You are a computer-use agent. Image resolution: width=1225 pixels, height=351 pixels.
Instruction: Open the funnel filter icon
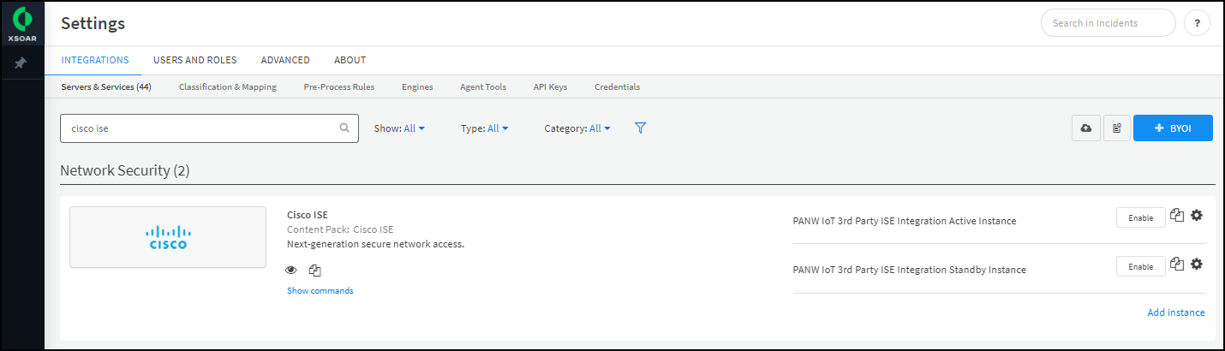pos(640,128)
